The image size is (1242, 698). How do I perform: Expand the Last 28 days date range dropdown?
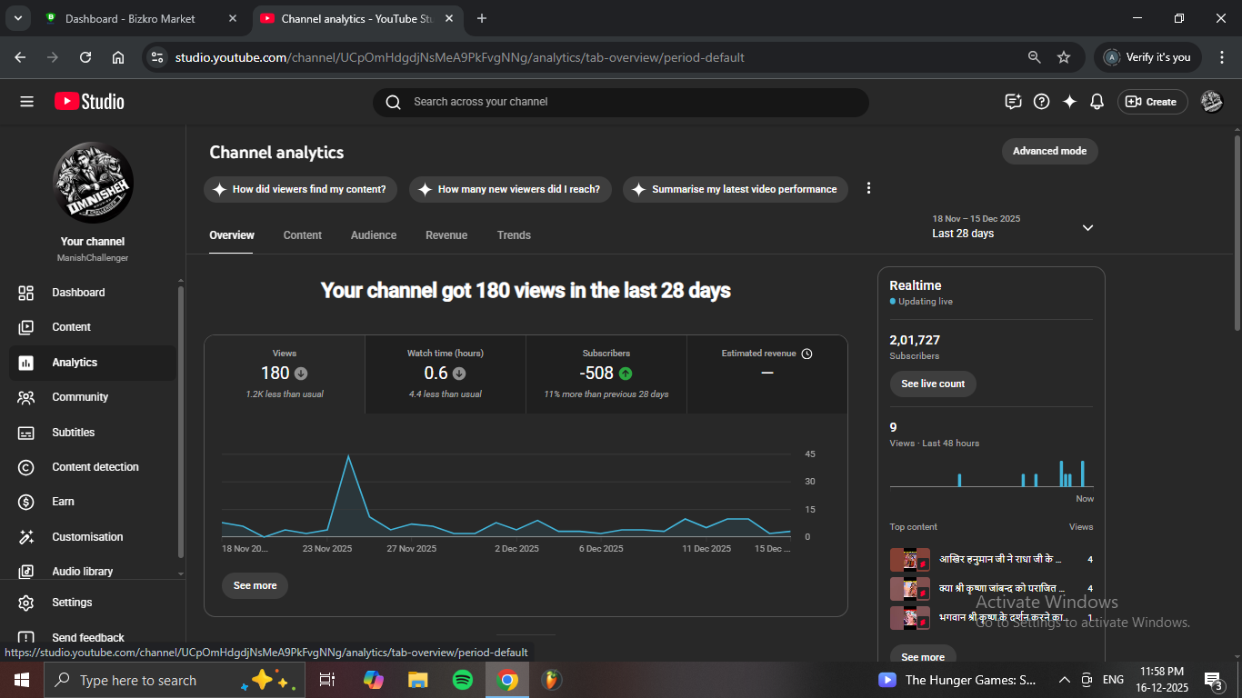[x=1087, y=227]
